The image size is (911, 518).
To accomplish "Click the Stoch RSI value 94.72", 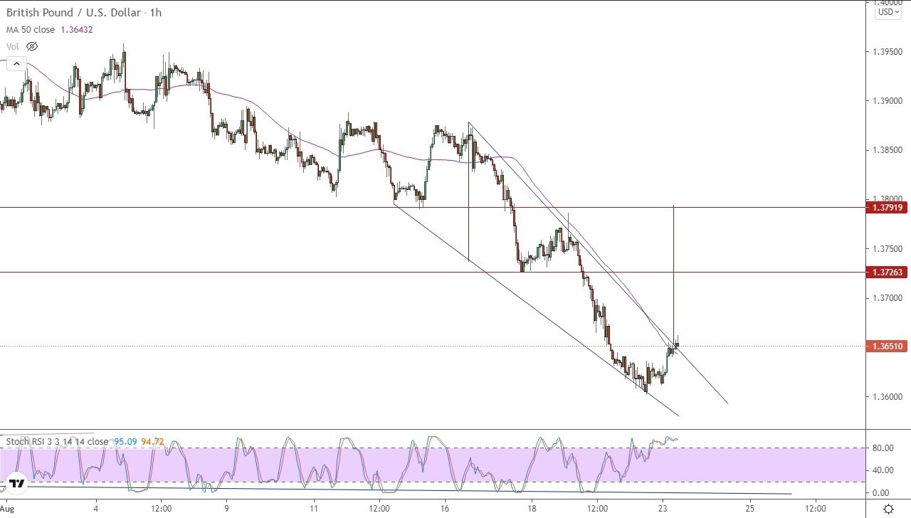I will pos(152,441).
